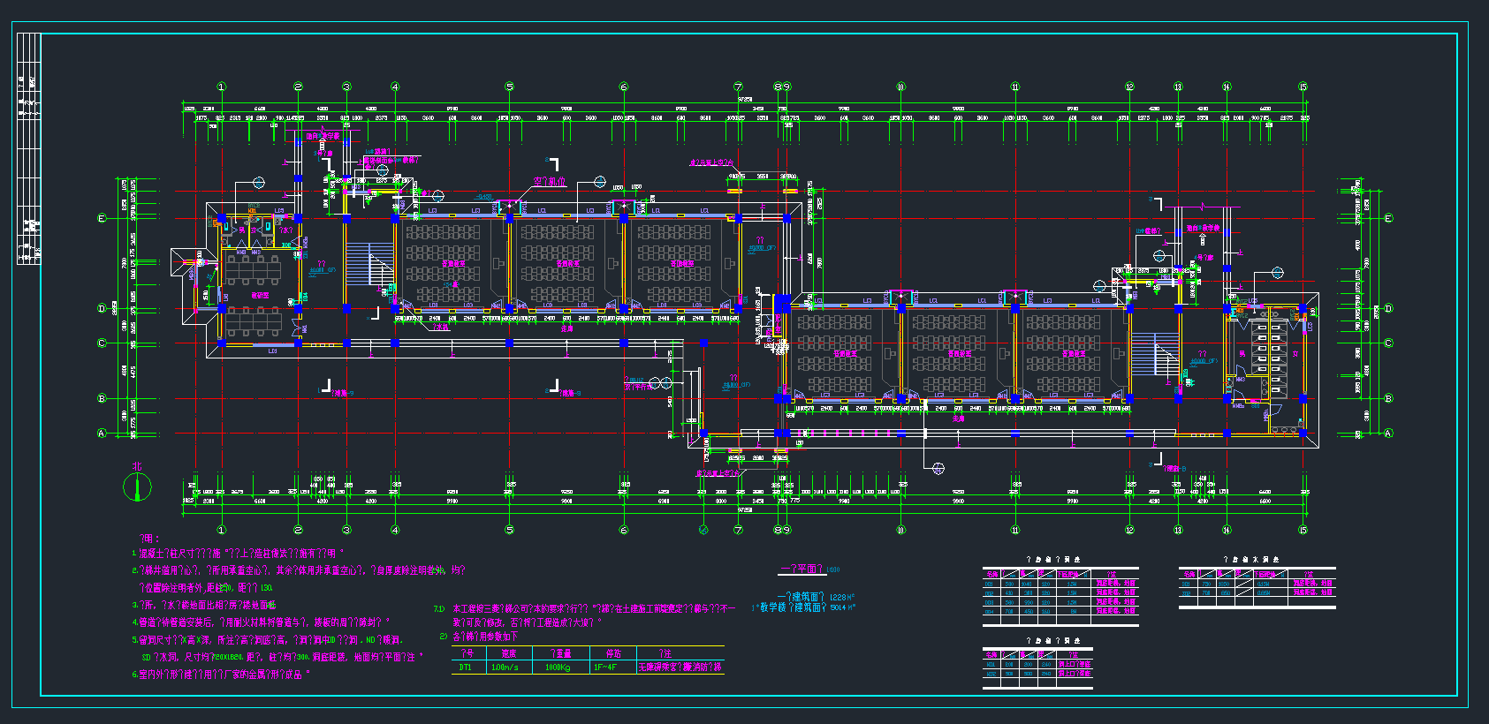Pick axis bubble 4 in the top row

(x=395, y=87)
